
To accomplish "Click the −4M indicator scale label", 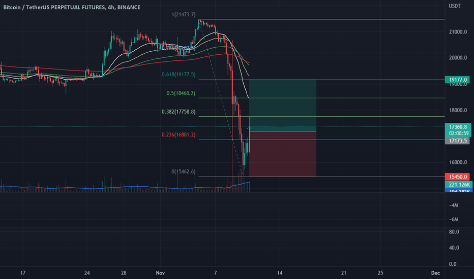I will [454, 205].
